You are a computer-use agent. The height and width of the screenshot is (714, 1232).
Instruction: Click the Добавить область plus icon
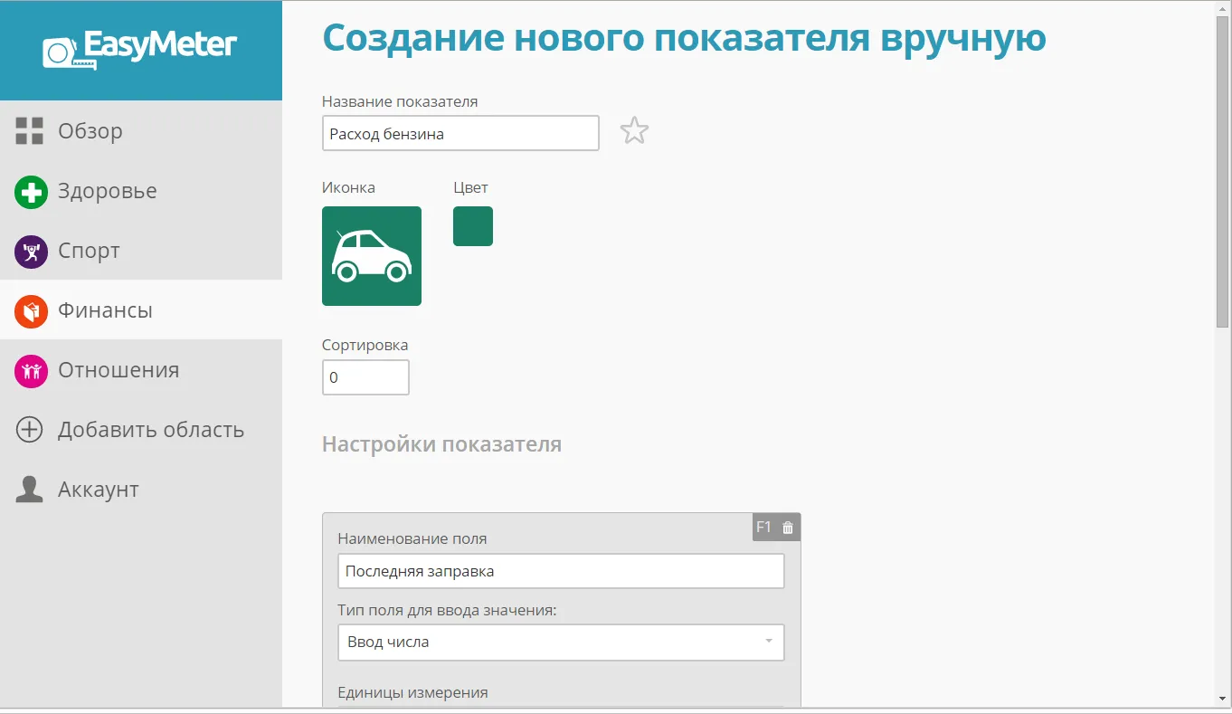(29, 429)
